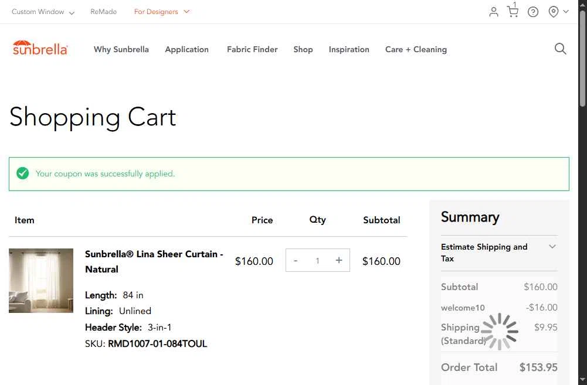The image size is (587, 385).
Task: Click the Shopping Cart page heading
Action: point(93,117)
